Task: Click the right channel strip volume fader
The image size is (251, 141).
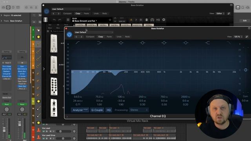Action: [20, 124]
